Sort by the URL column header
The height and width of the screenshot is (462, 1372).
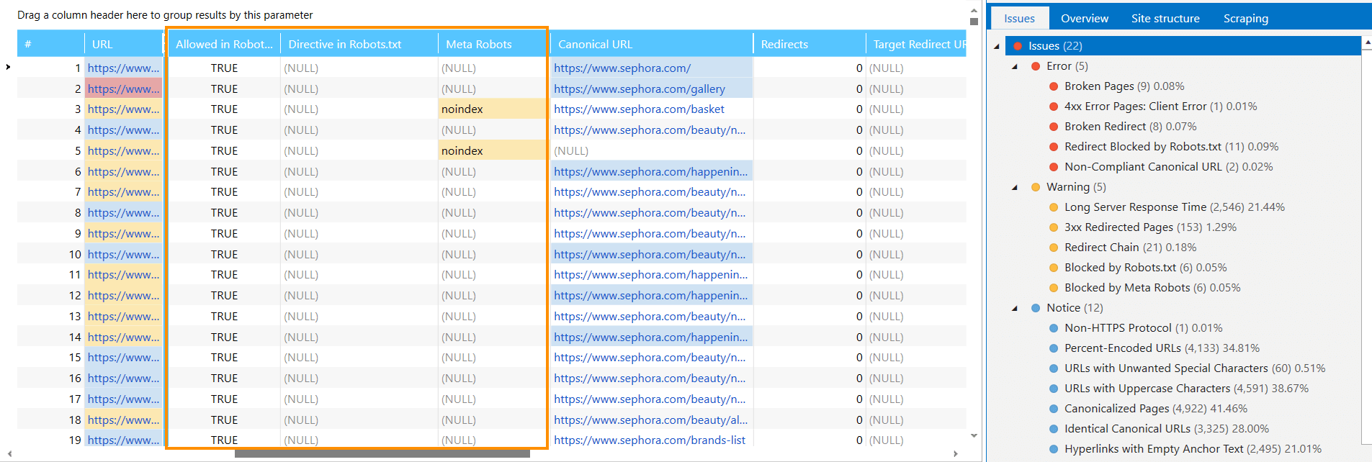pos(124,44)
